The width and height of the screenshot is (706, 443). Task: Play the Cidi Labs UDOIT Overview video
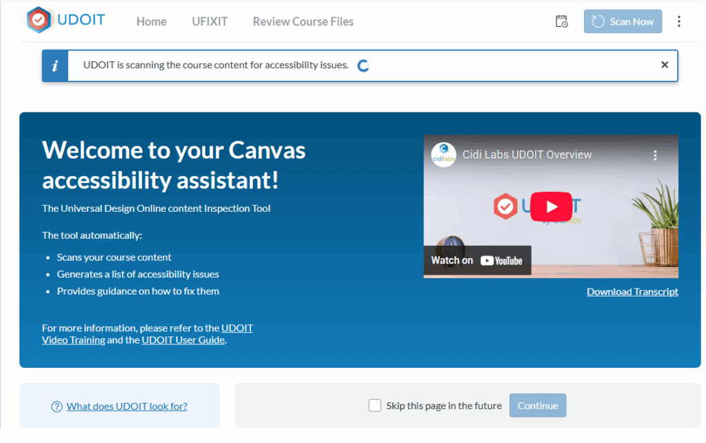(x=551, y=206)
